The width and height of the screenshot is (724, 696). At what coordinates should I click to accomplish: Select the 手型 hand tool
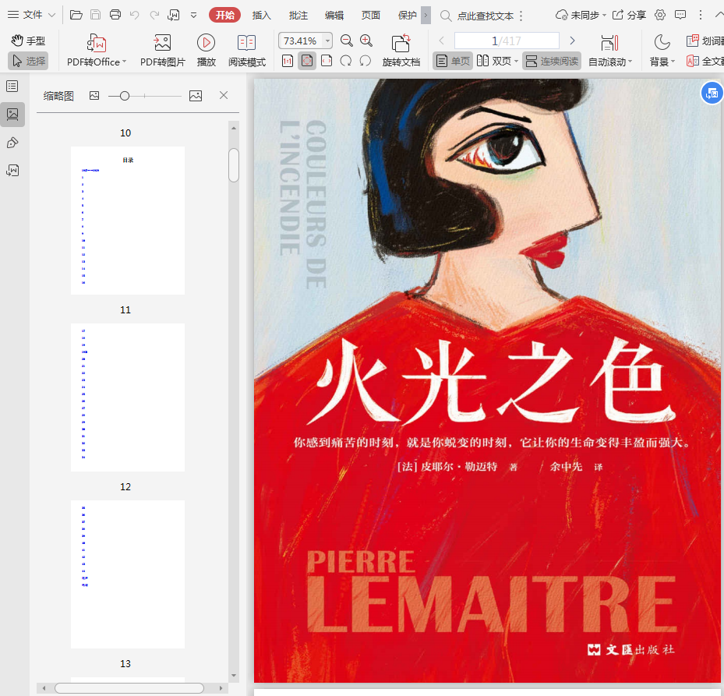28,41
